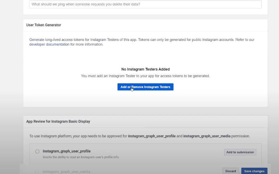Open the developer documentation link
The image size is (279, 174).
(49, 44)
